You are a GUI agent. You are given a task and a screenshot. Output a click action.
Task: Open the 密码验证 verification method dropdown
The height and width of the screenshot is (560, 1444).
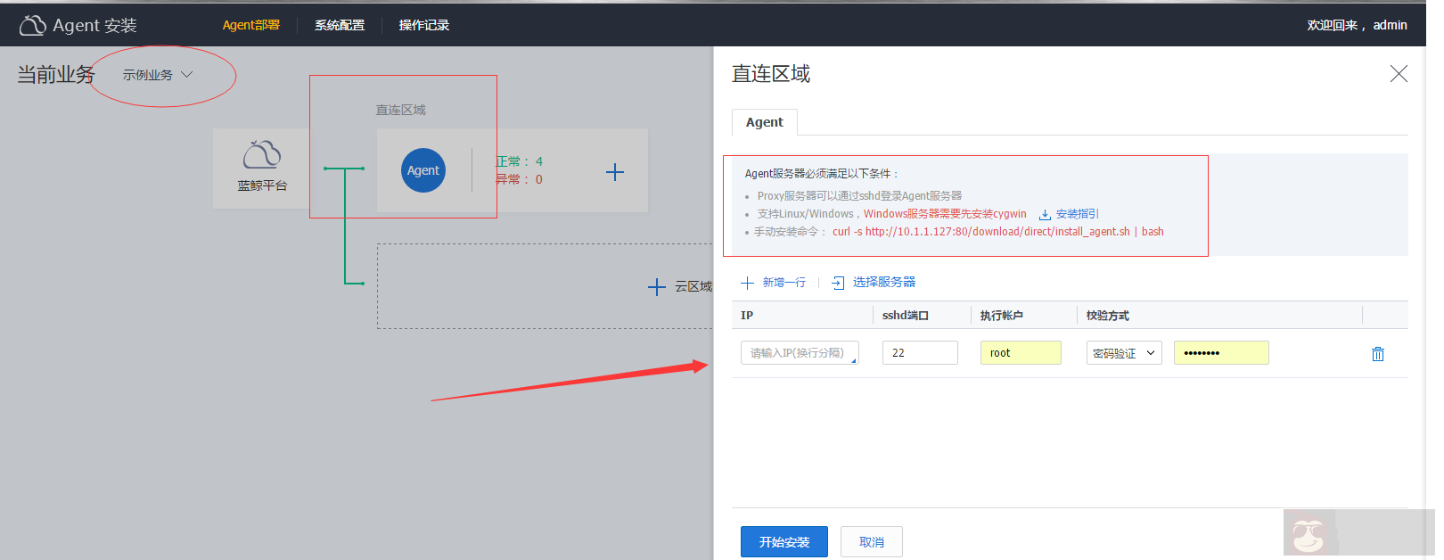pos(1124,353)
